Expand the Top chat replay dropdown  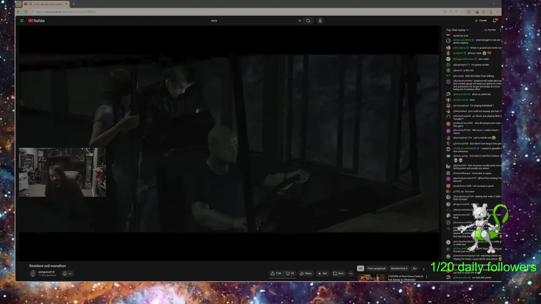click(457, 30)
